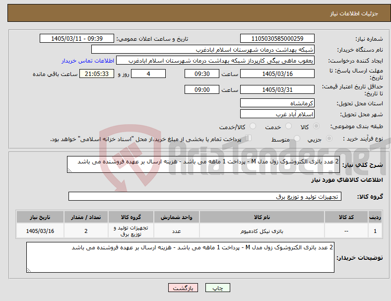Click the کد کالا column header
Viewport: 391px width, 301px height.
346,217
